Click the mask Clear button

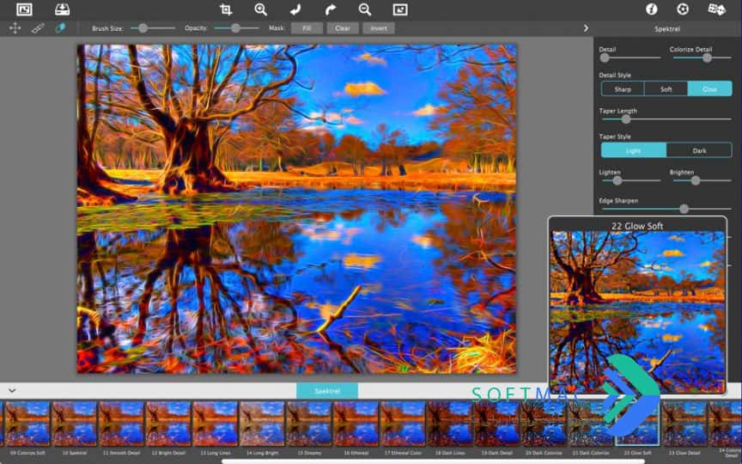[343, 28]
